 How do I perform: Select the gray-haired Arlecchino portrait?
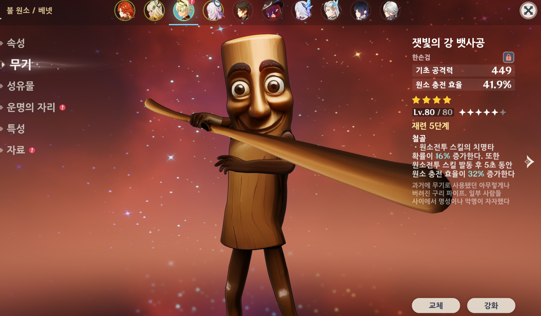390,10
